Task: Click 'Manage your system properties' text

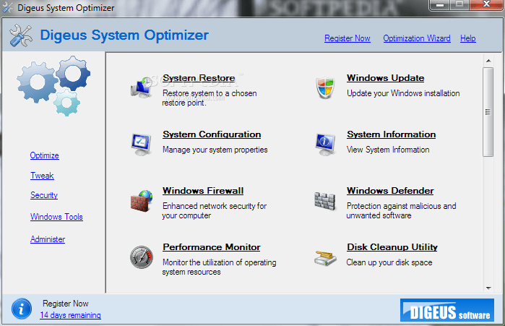Action: (x=215, y=150)
